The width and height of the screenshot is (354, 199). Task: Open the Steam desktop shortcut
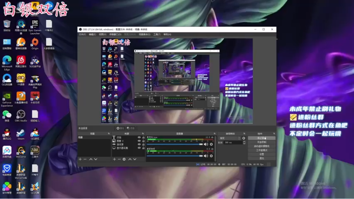[x=21, y=134]
